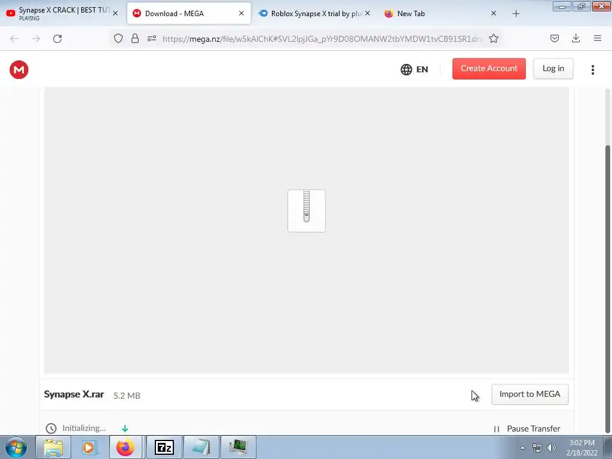Select the Download - MEGA tab

189,13
